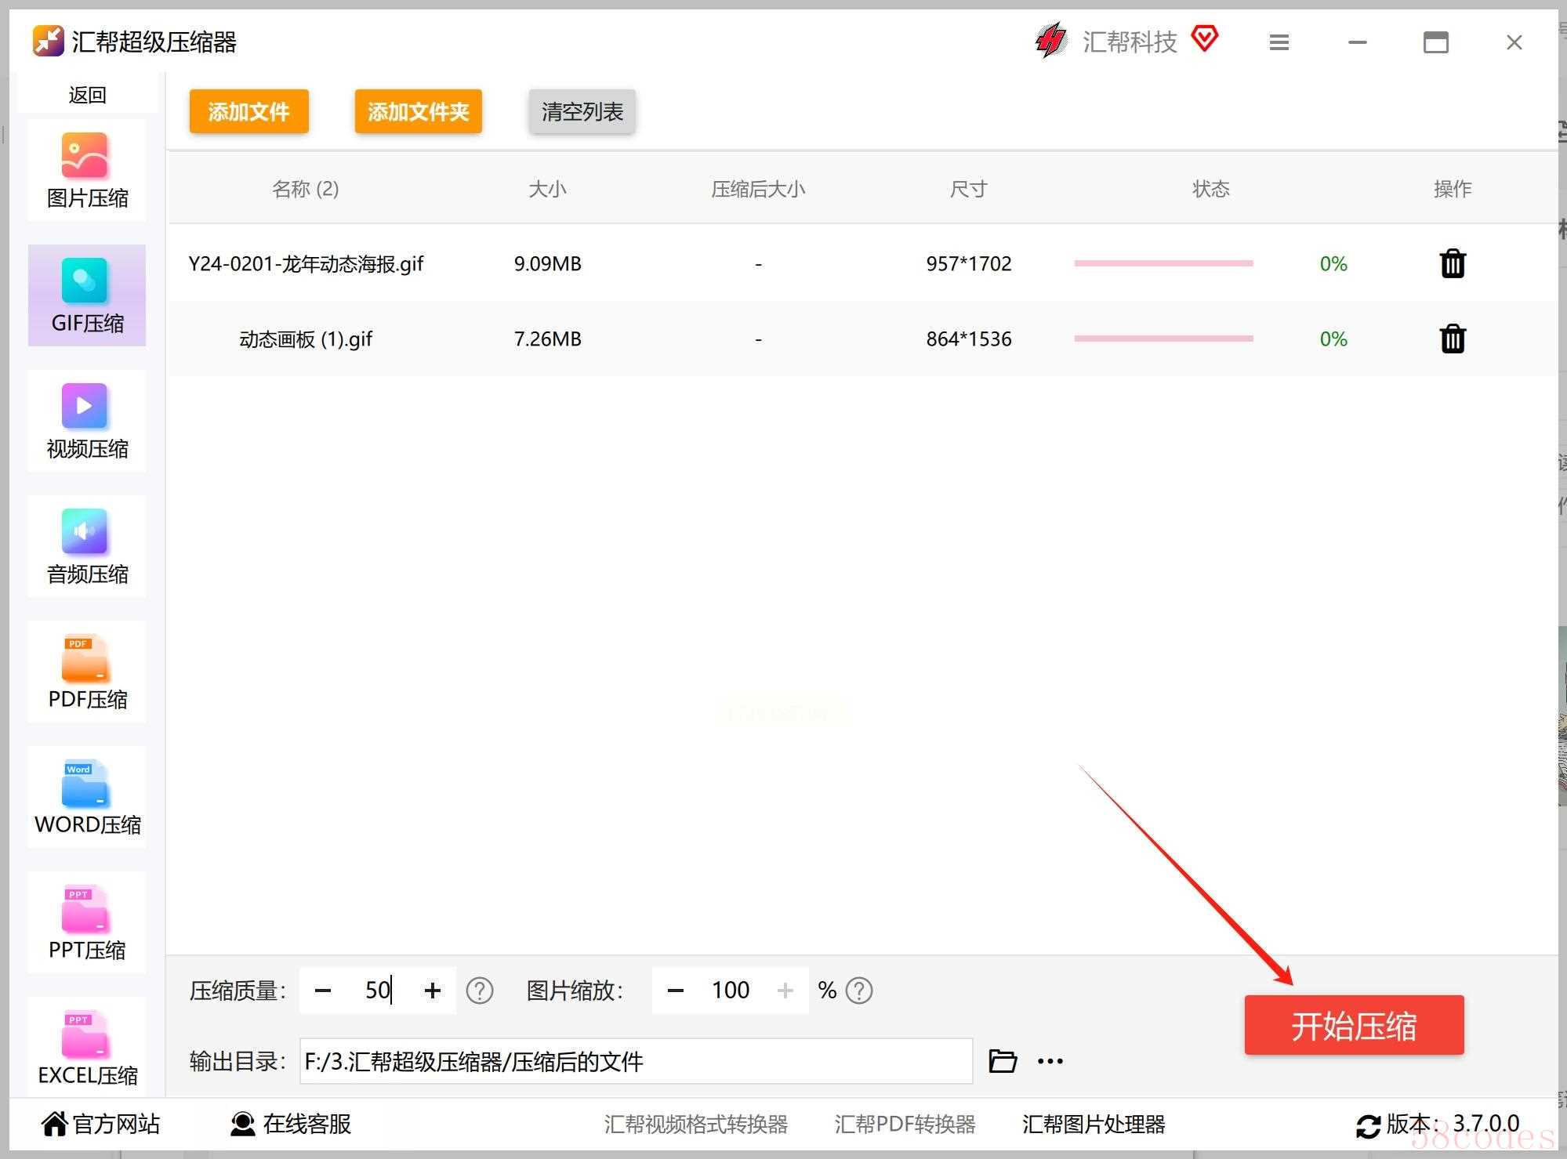Image resolution: width=1567 pixels, height=1159 pixels.
Task: Click size cell 7.26MB
Action: [x=548, y=339]
